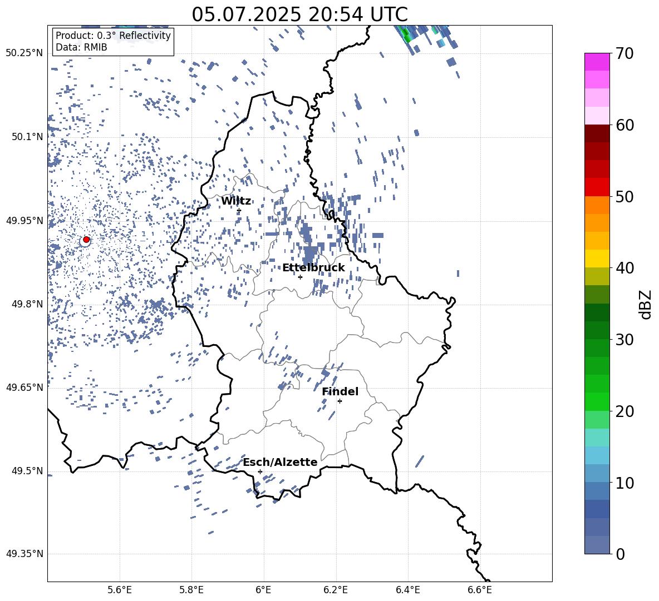Viewport: 659px width, 601px height.
Task: Pick the olive swatch just below 40 dBZ
Action: click(597, 276)
